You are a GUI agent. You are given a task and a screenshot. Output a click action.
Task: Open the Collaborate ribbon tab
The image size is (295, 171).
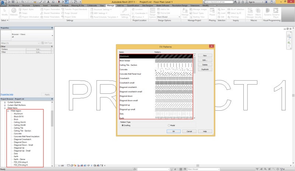pyautogui.click(x=92, y=6)
